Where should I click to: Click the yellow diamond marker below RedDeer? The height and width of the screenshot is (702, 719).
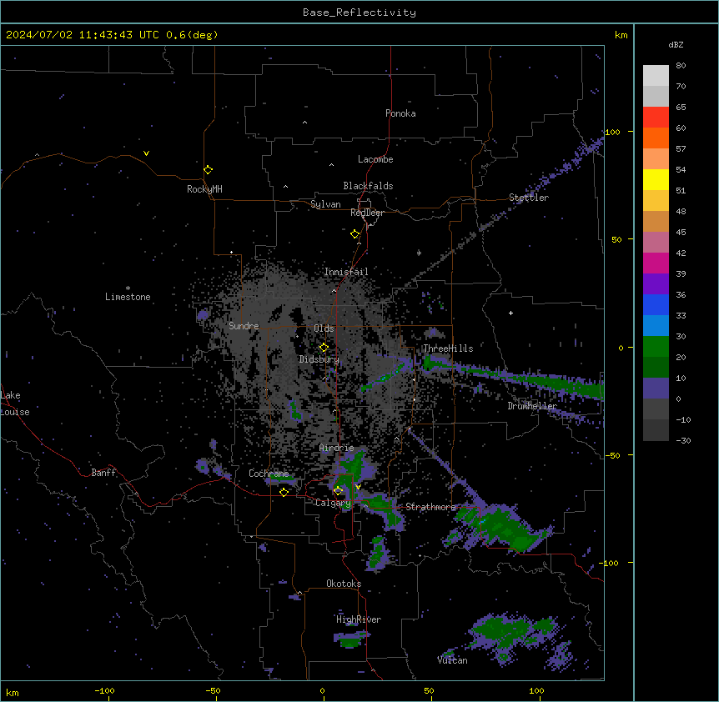354,234
